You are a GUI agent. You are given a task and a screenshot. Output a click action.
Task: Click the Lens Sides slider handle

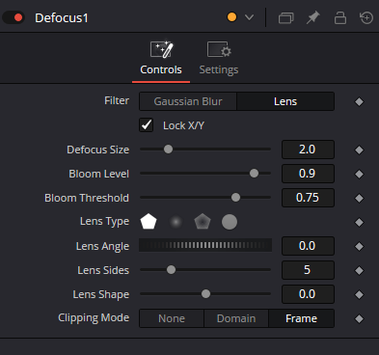click(171, 270)
